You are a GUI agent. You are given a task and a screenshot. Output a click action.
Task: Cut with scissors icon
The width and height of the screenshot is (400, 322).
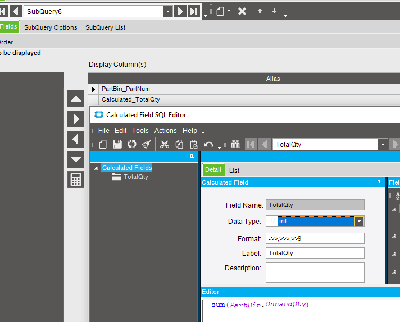(165, 144)
